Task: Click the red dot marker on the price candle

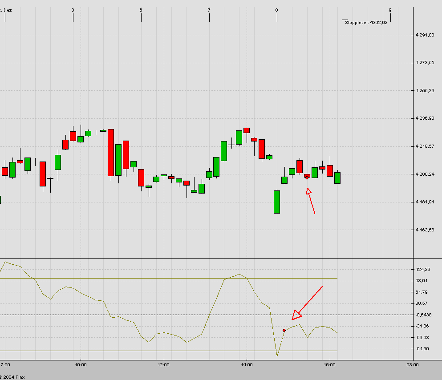Action: click(x=307, y=178)
